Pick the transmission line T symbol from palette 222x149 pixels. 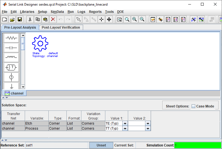pyautogui.click(x=11, y=67)
